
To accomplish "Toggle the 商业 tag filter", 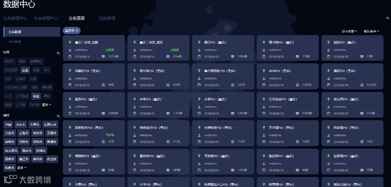I will tap(36, 96).
